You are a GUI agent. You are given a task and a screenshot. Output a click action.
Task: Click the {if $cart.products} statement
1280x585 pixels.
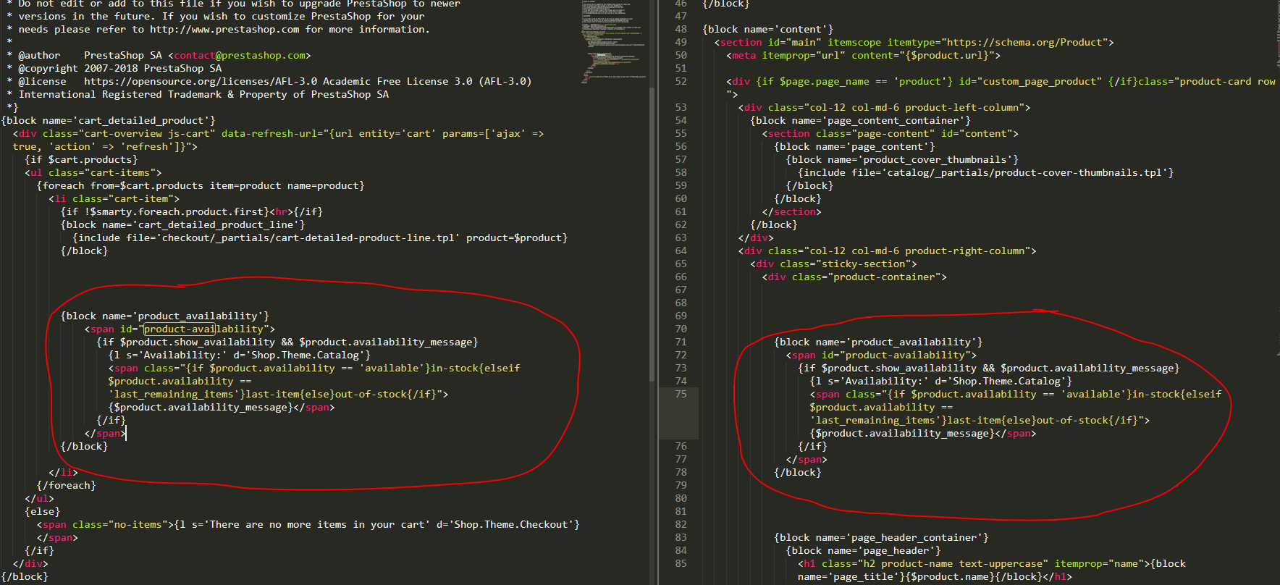point(81,160)
